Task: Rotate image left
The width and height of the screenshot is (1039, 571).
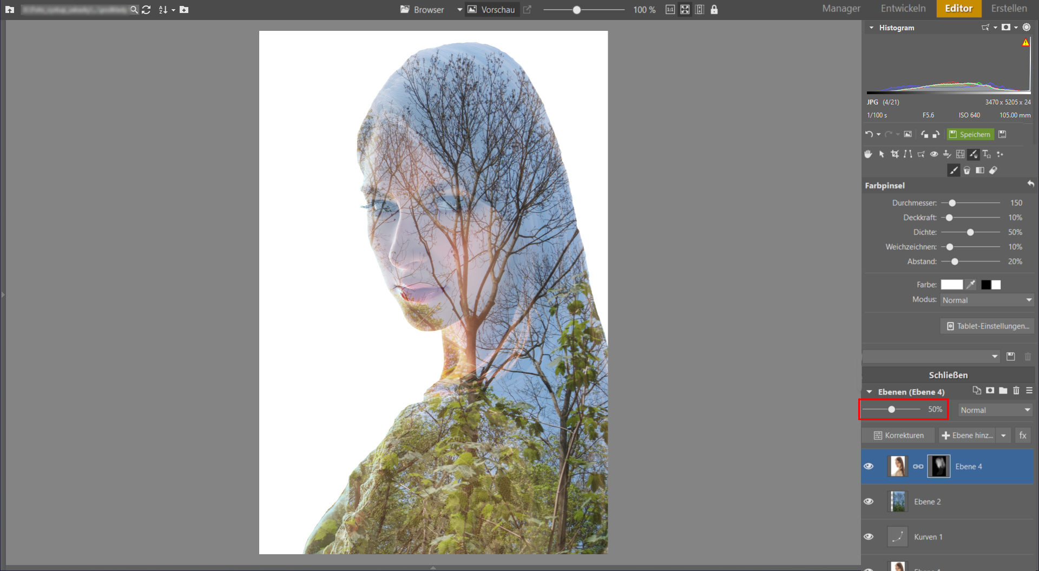Action: (924, 134)
